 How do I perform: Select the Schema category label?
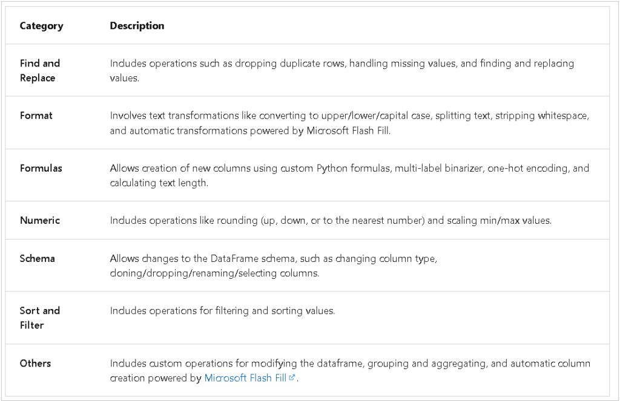(x=37, y=258)
